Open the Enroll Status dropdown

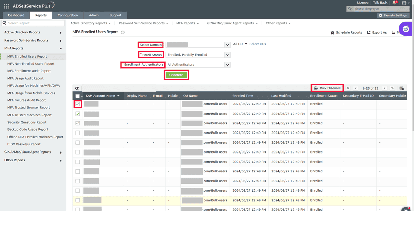point(198,55)
